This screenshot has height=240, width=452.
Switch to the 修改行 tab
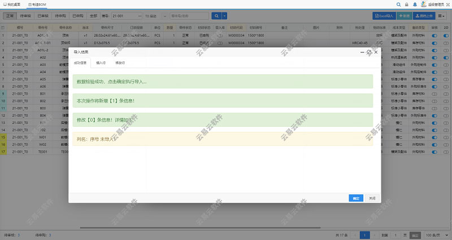(x=120, y=63)
